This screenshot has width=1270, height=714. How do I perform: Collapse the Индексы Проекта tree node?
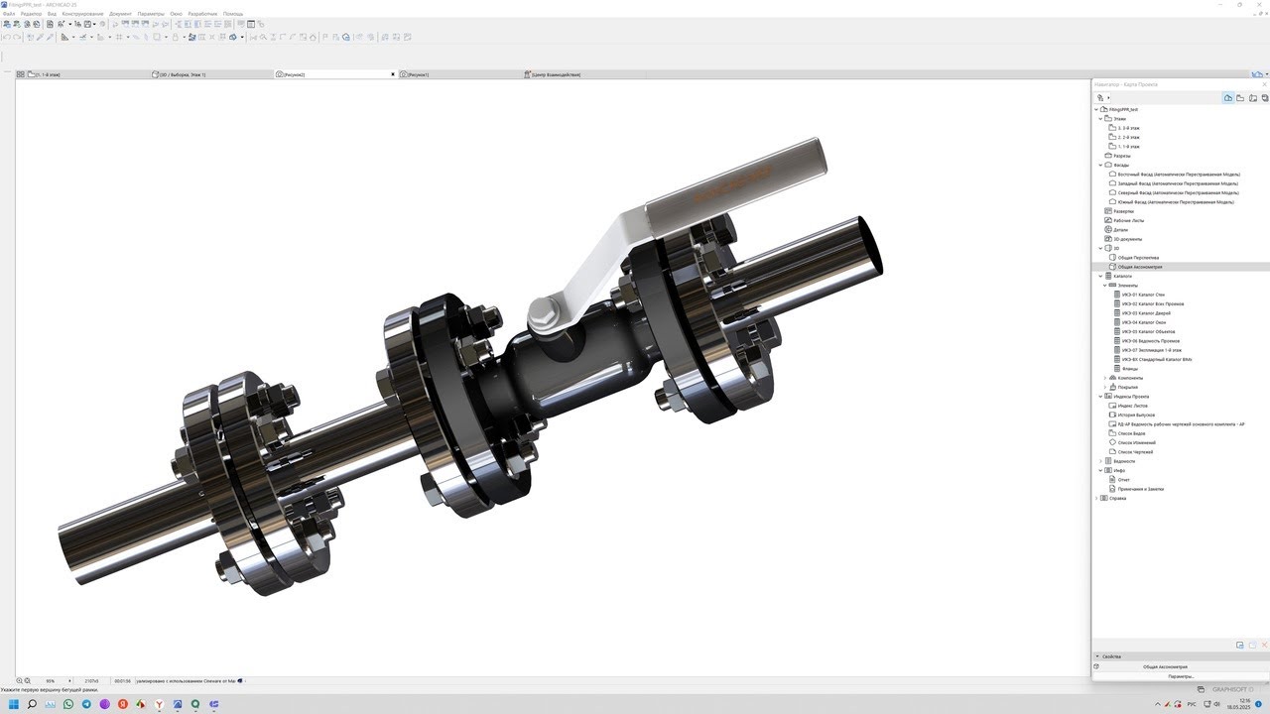click(1099, 397)
